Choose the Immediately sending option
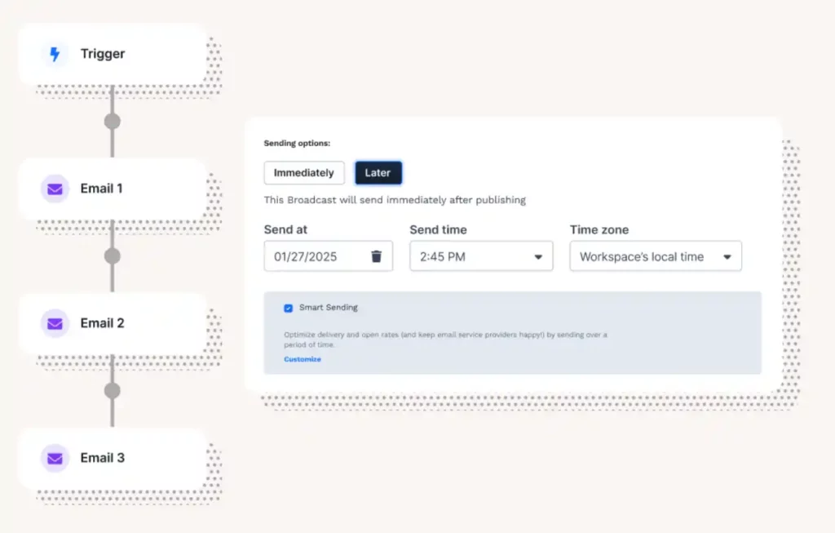 pyautogui.click(x=304, y=173)
